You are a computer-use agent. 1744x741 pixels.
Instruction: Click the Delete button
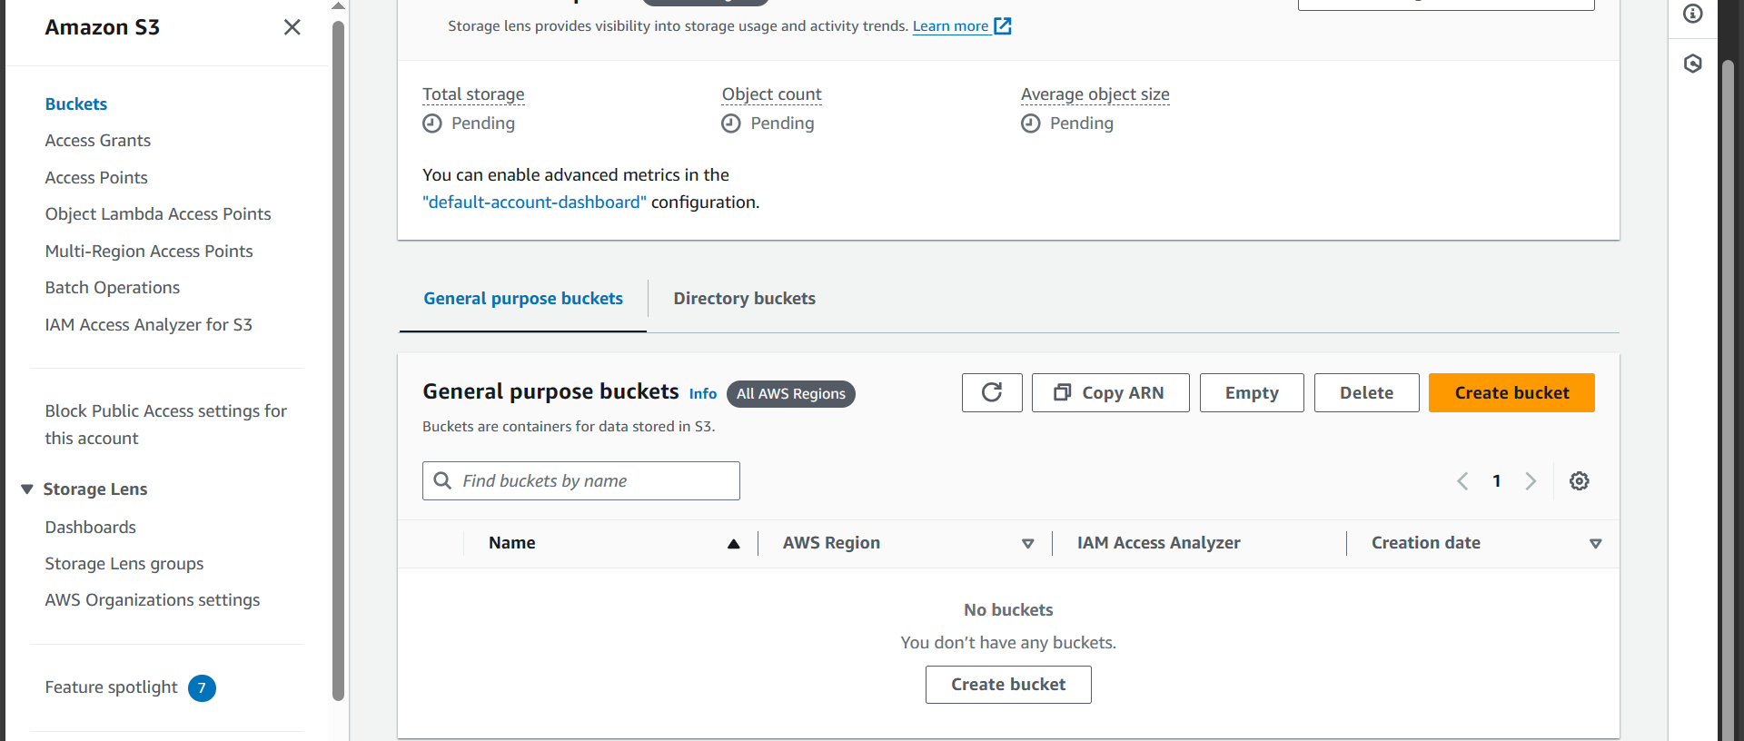(1366, 392)
